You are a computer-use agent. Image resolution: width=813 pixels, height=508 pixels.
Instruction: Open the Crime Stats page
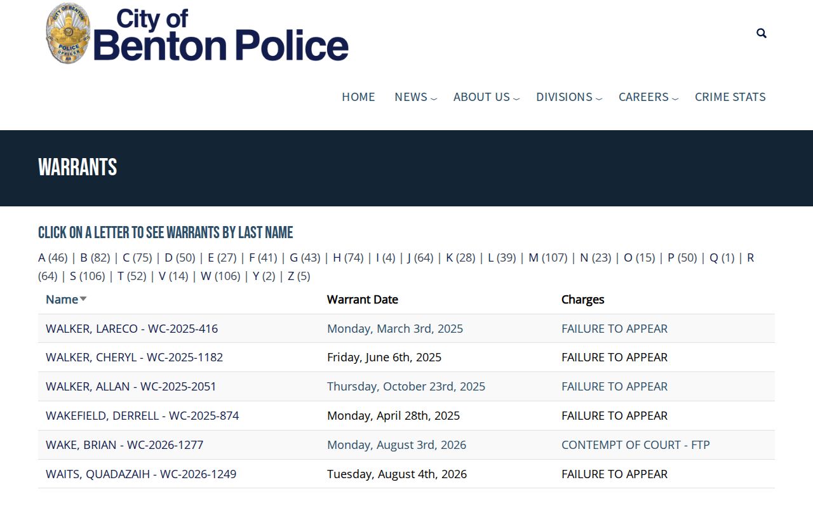[730, 97]
